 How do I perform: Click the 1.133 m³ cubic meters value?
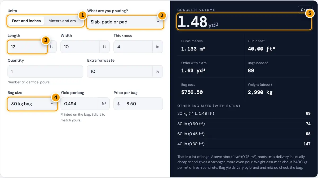[x=193, y=49]
